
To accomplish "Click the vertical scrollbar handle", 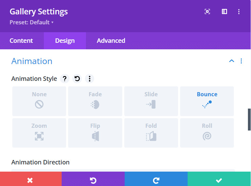I will 249,119.
